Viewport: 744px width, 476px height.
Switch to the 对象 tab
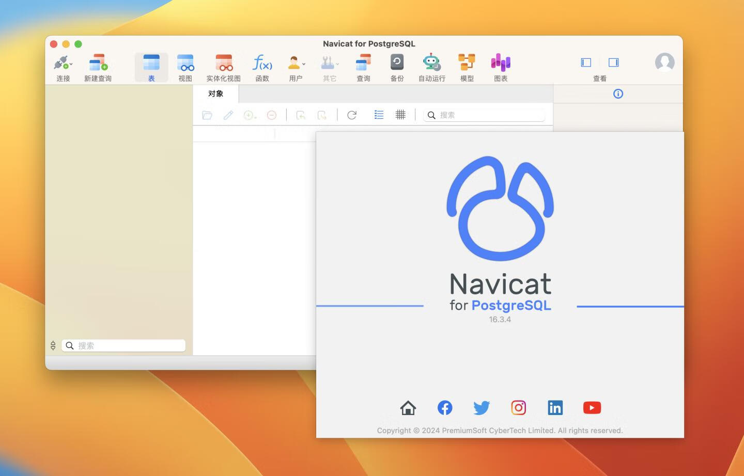coord(216,93)
